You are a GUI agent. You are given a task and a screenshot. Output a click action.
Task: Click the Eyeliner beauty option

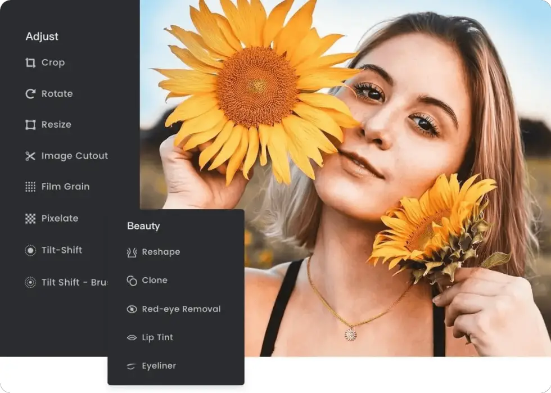click(x=159, y=366)
